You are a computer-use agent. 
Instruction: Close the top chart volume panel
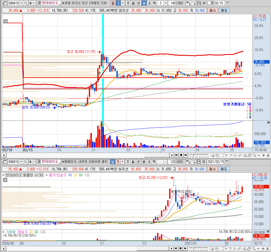pyautogui.click(x=268, y=123)
